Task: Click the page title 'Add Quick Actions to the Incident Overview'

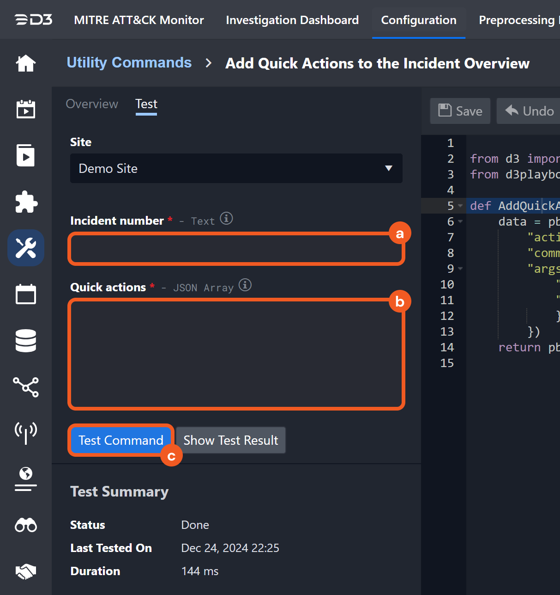Action: point(377,63)
